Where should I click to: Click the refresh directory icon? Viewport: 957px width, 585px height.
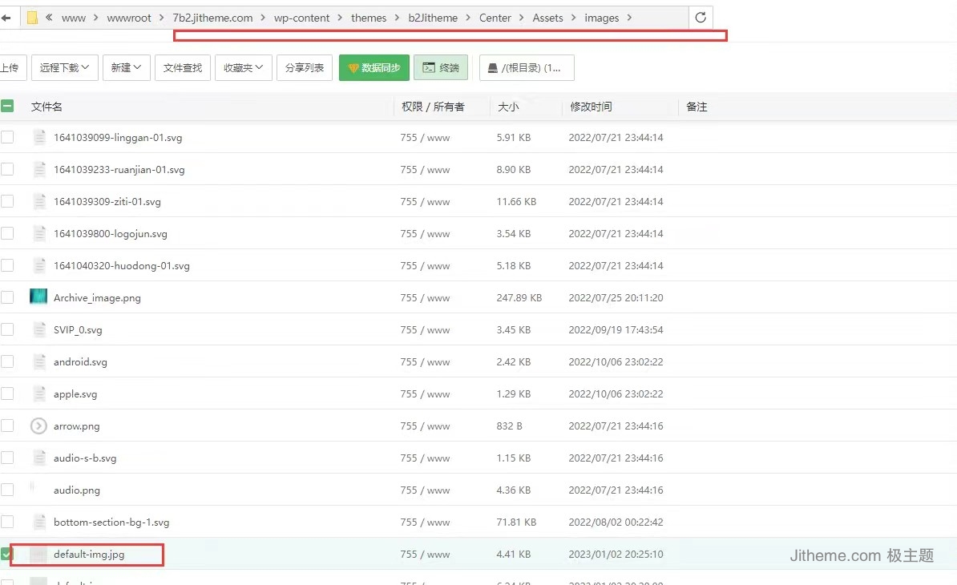point(701,18)
